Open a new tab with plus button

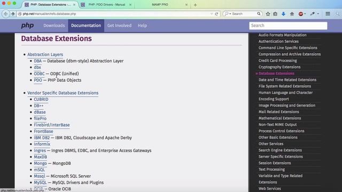pyautogui.click(x=195, y=5)
